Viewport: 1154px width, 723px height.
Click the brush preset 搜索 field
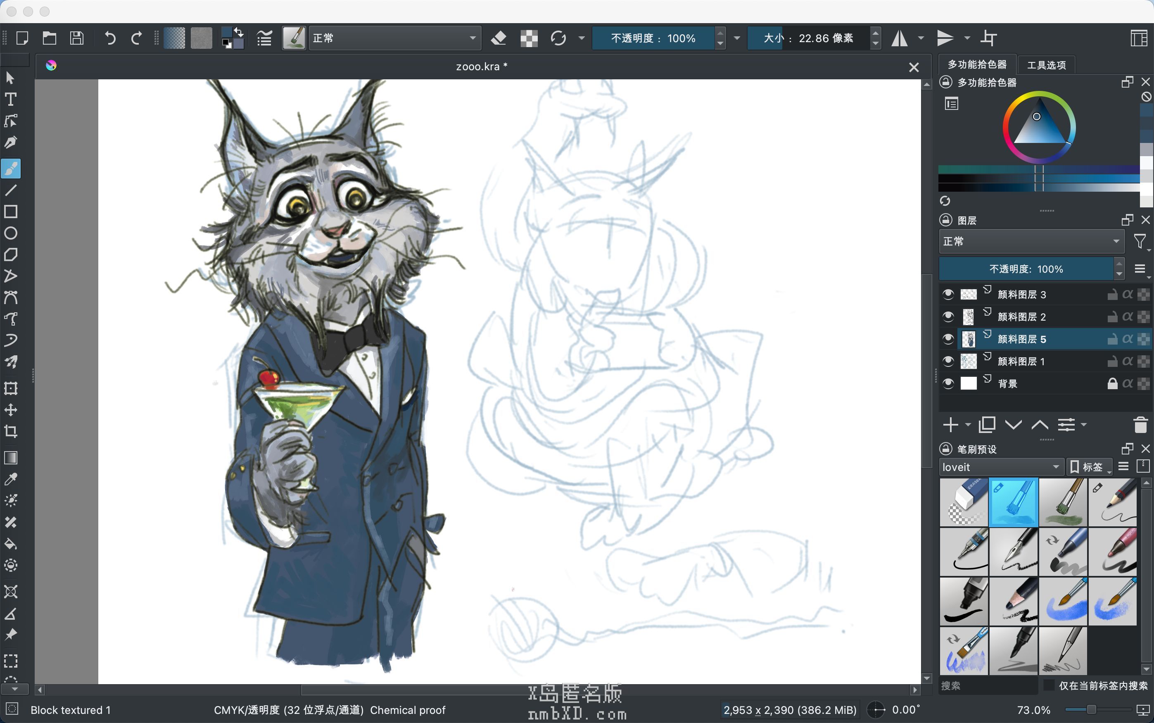tap(987, 685)
